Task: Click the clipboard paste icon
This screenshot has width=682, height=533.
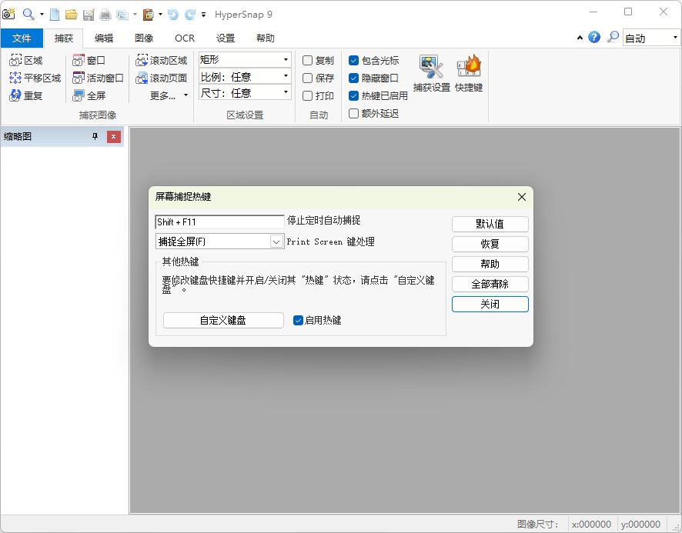Action: [x=149, y=15]
